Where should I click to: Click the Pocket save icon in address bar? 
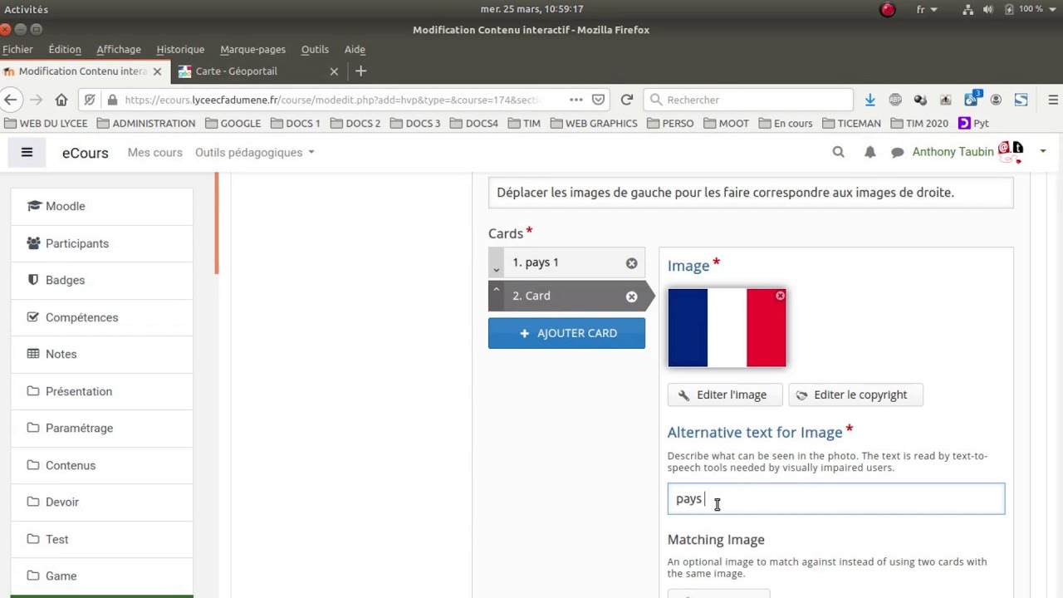pos(598,100)
